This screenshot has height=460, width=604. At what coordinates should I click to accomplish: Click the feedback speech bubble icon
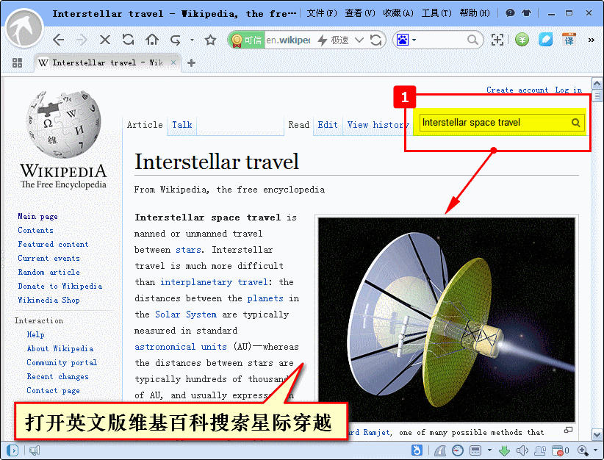[x=510, y=13]
